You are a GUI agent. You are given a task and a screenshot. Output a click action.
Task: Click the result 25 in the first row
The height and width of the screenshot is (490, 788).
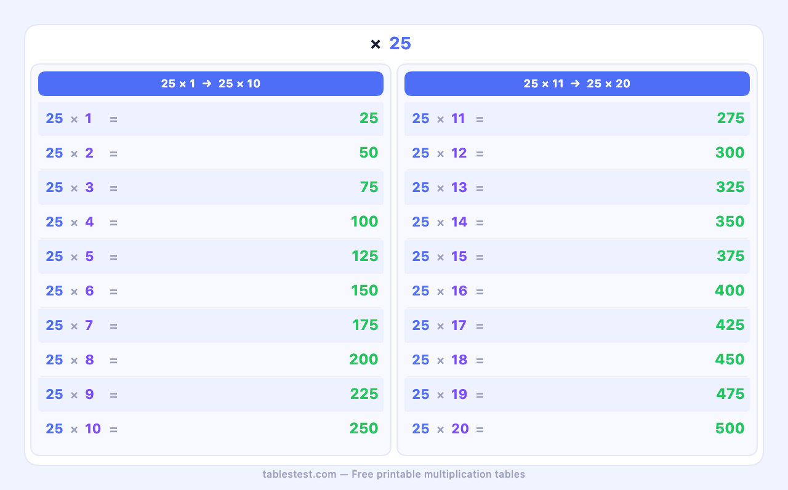369,118
